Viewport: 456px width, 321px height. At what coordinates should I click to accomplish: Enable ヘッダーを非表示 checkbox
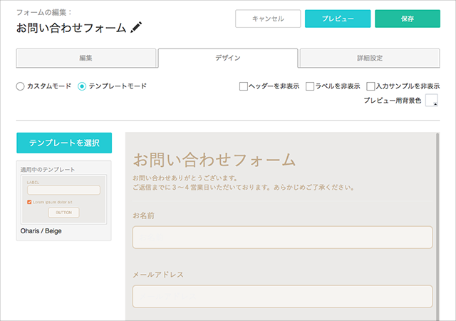tap(244, 86)
